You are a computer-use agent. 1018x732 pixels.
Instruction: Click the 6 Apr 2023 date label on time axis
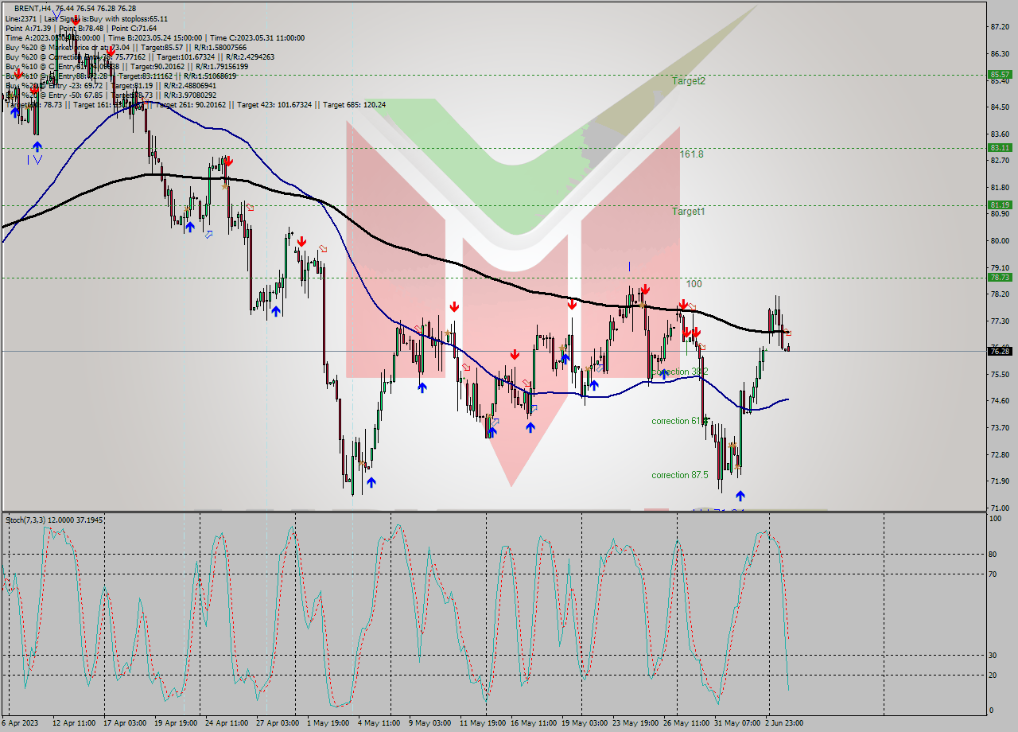(20, 724)
